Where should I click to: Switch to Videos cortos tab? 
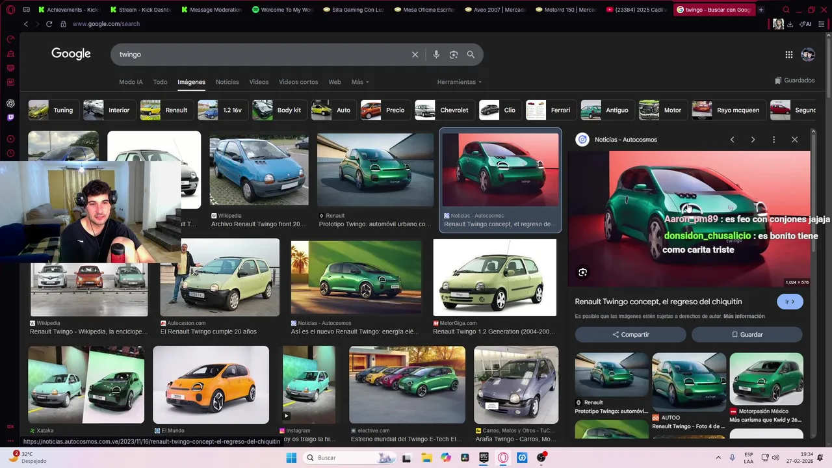(x=298, y=82)
